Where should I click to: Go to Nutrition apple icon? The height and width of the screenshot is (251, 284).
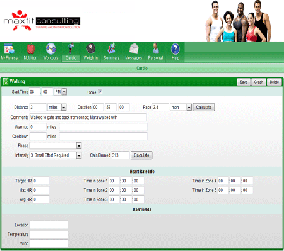tap(30, 49)
